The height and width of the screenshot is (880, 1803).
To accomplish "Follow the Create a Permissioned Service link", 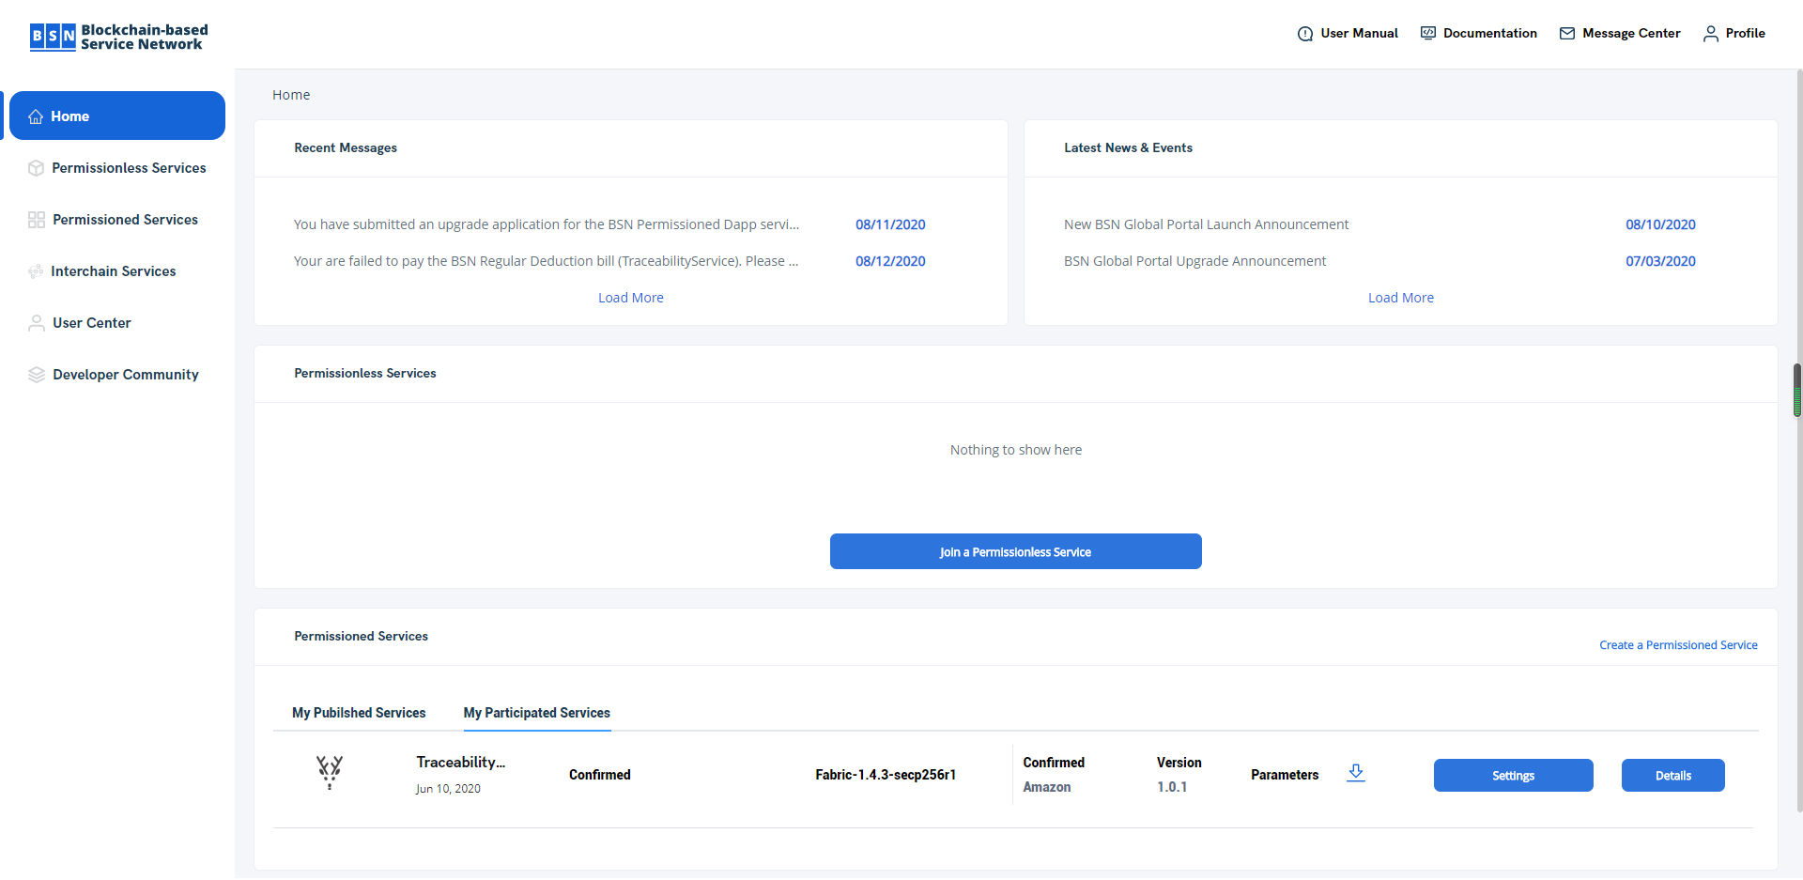I will pyautogui.click(x=1678, y=645).
